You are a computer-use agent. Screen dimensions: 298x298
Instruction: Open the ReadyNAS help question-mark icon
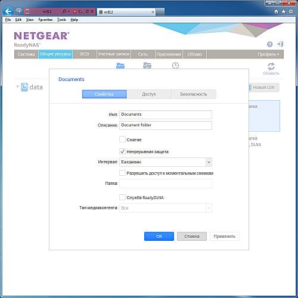pyautogui.click(x=269, y=44)
